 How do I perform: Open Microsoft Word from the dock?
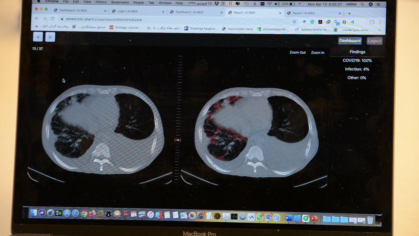(288, 218)
